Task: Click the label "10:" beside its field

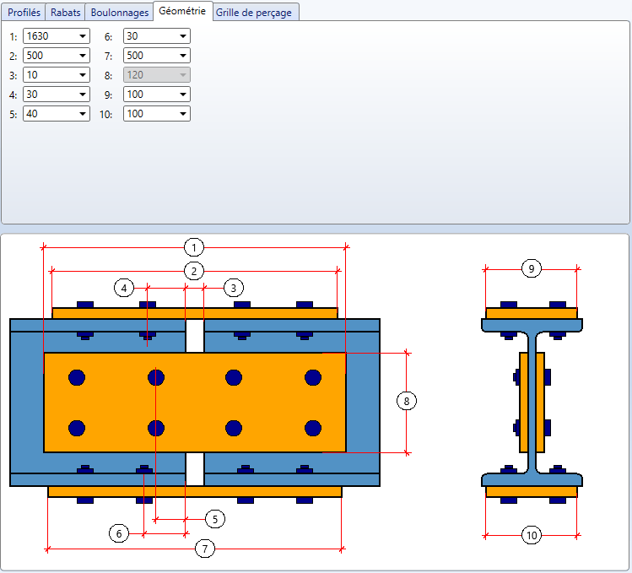Action: click(105, 115)
